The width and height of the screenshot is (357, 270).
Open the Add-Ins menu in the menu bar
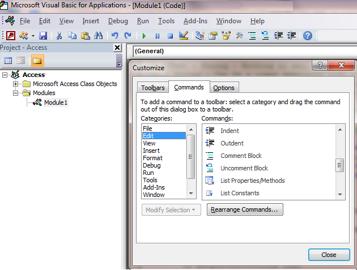(x=195, y=21)
